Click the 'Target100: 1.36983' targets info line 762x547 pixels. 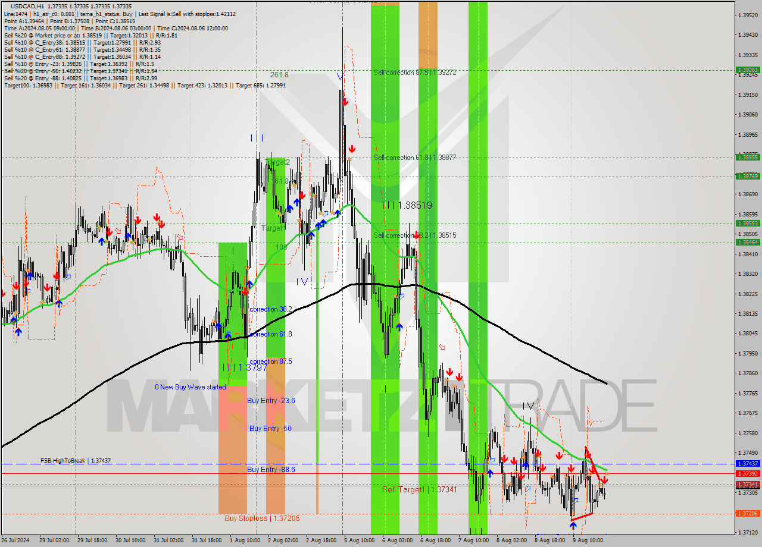[145, 85]
